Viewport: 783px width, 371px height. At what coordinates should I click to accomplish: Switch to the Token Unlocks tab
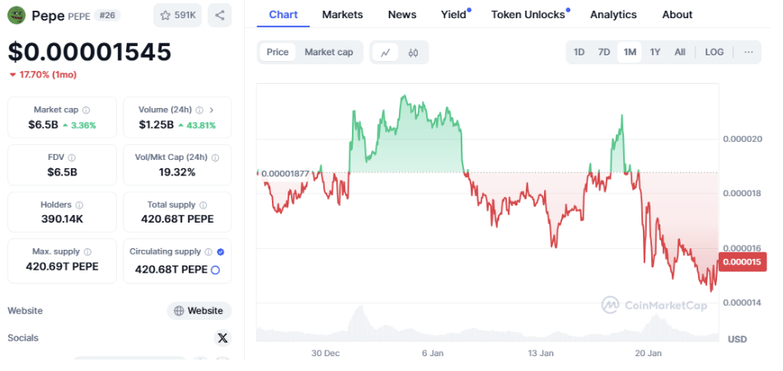528,15
